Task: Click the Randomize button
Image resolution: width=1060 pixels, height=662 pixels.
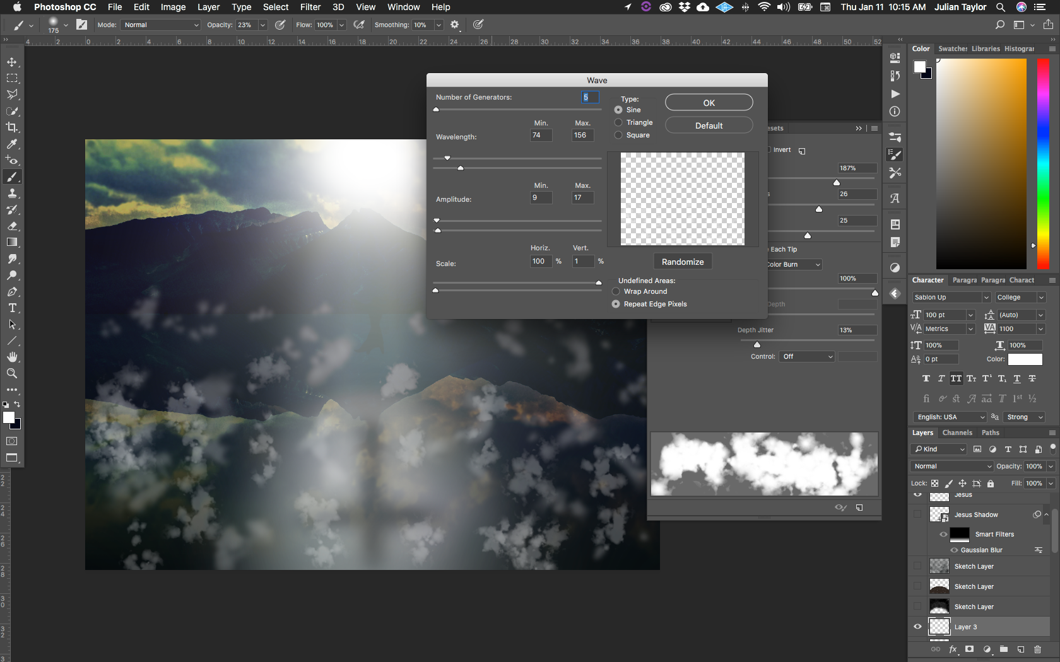Action: (683, 262)
